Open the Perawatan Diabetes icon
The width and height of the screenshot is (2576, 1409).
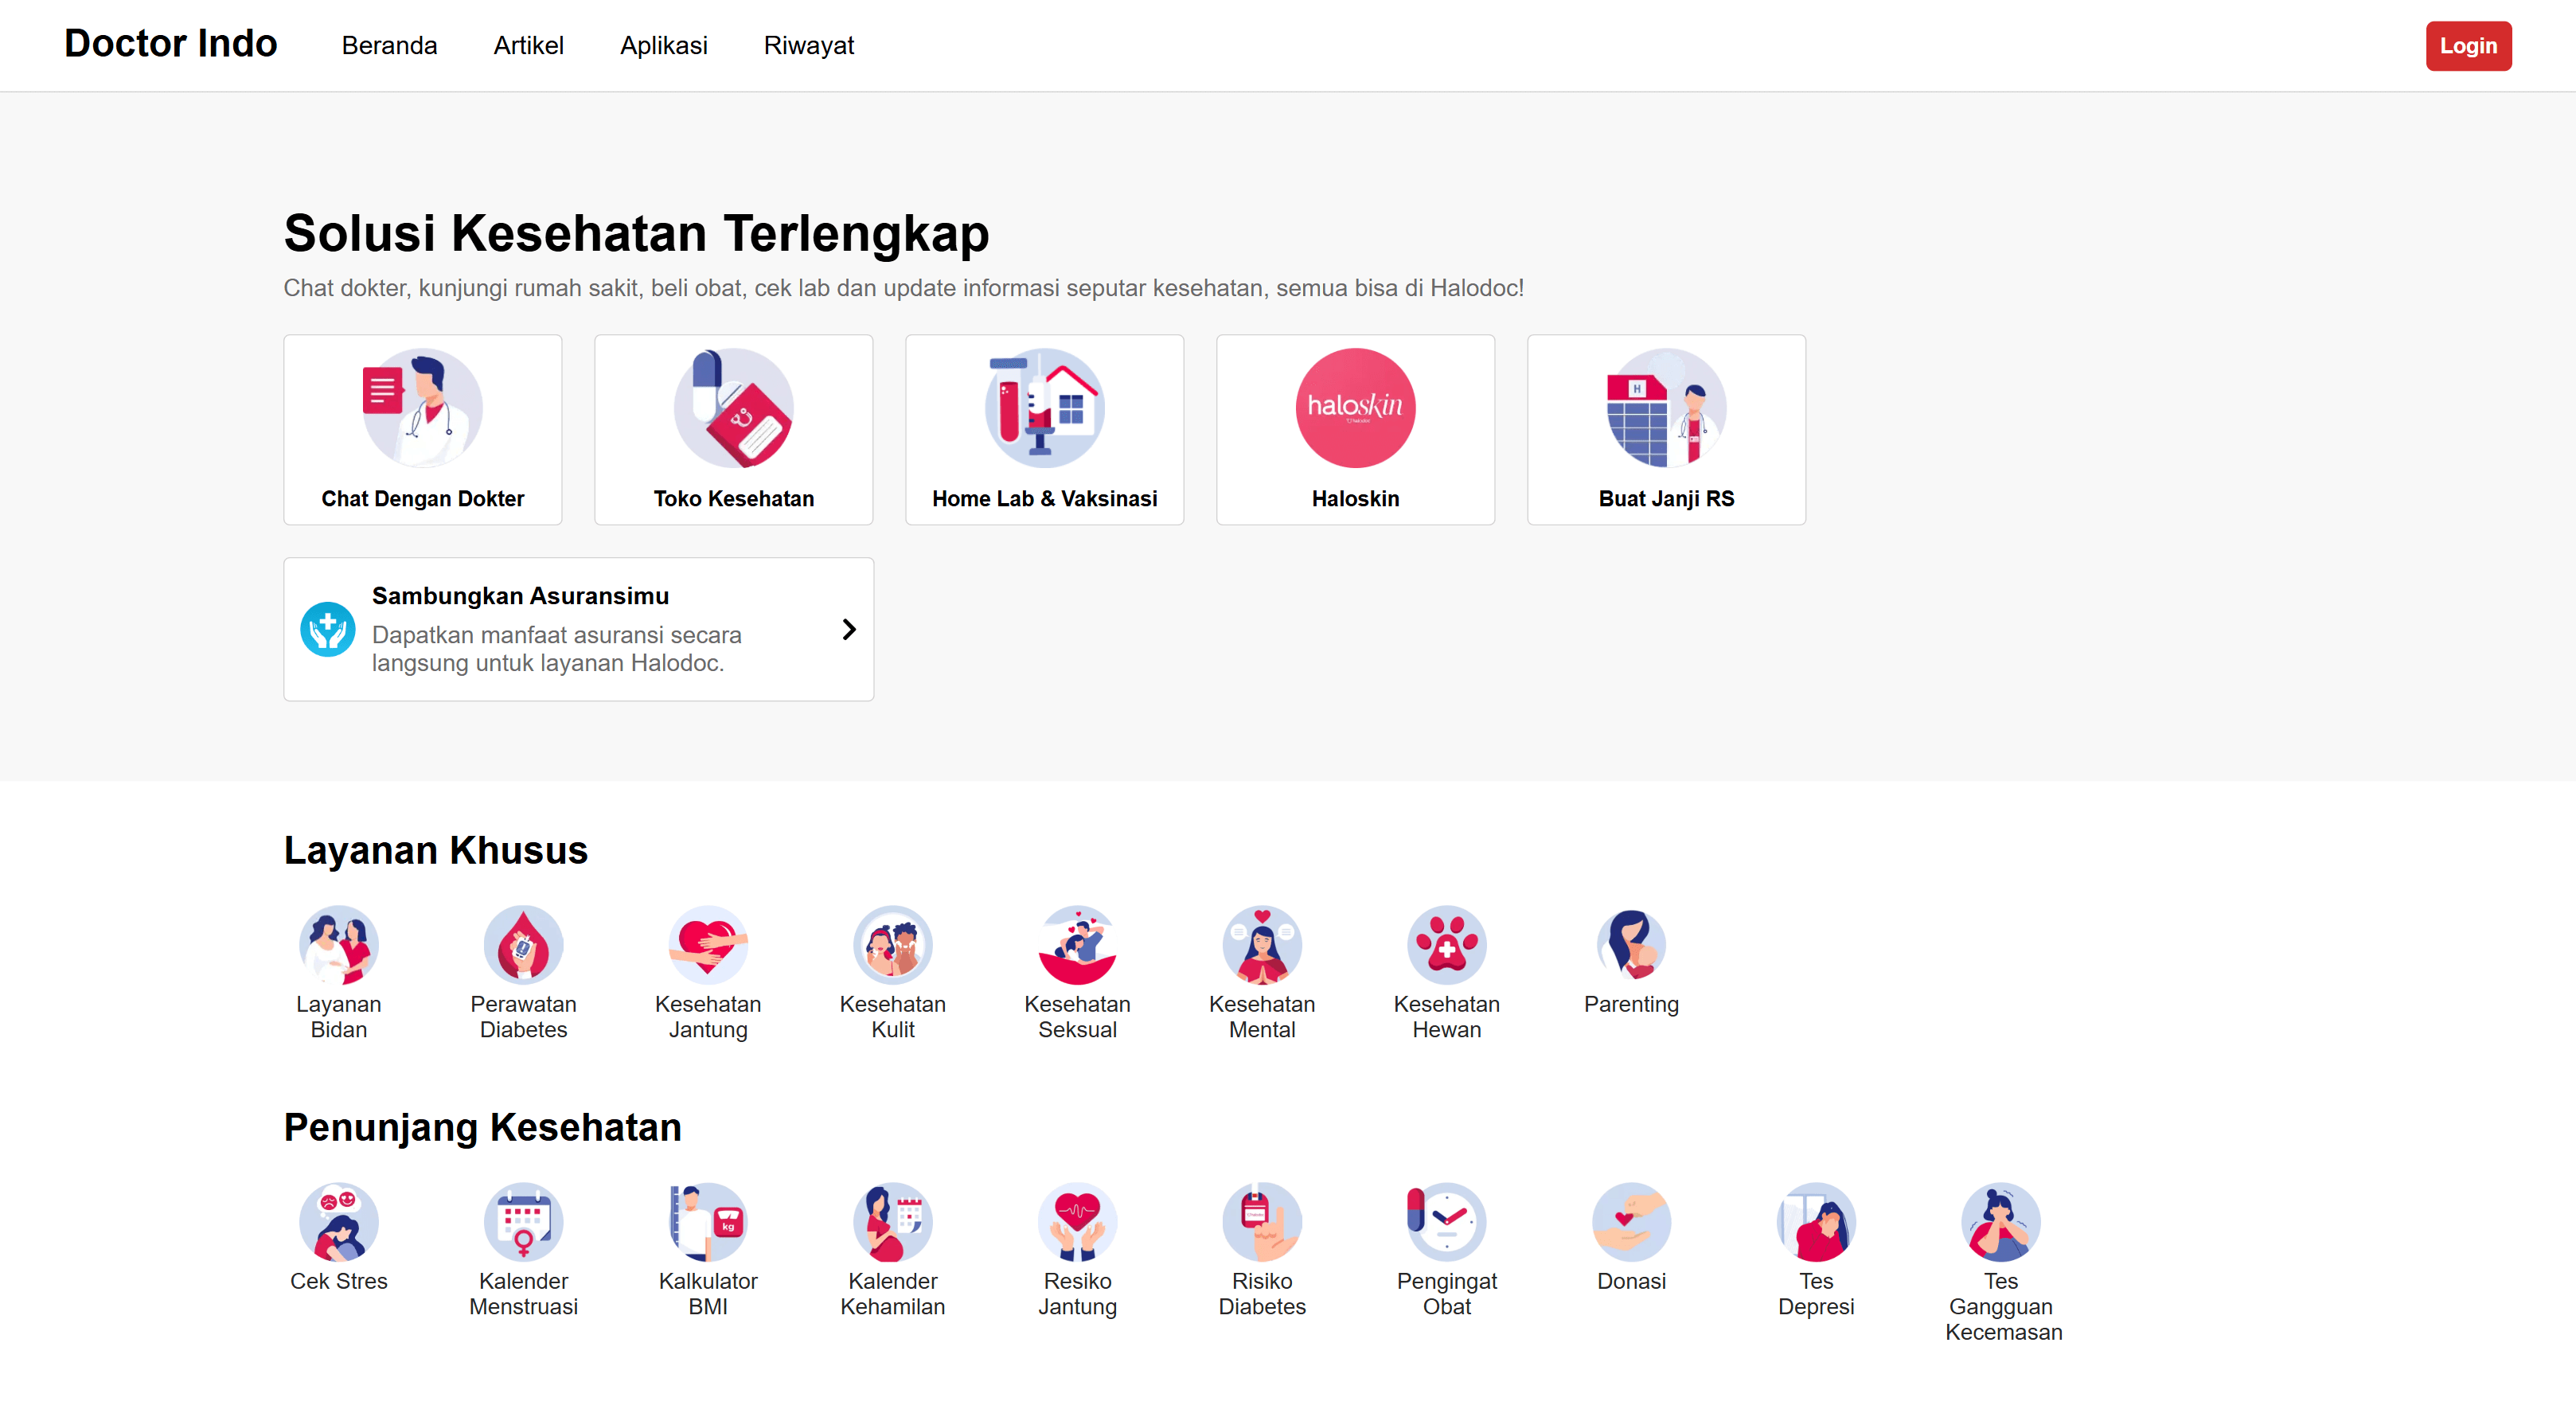523,945
